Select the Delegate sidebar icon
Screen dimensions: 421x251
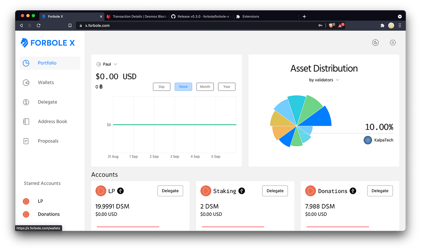tap(26, 102)
